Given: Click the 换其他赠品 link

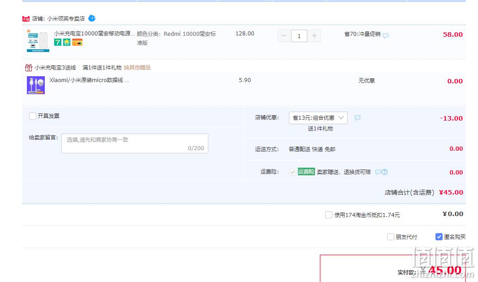Looking at the screenshot, I should [x=137, y=67].
